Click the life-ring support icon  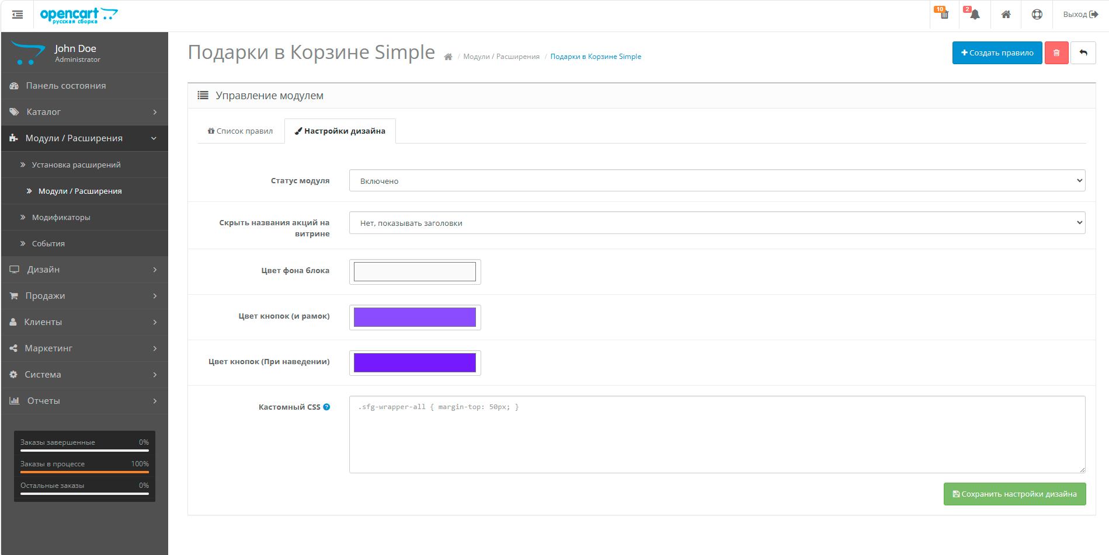1037,15
